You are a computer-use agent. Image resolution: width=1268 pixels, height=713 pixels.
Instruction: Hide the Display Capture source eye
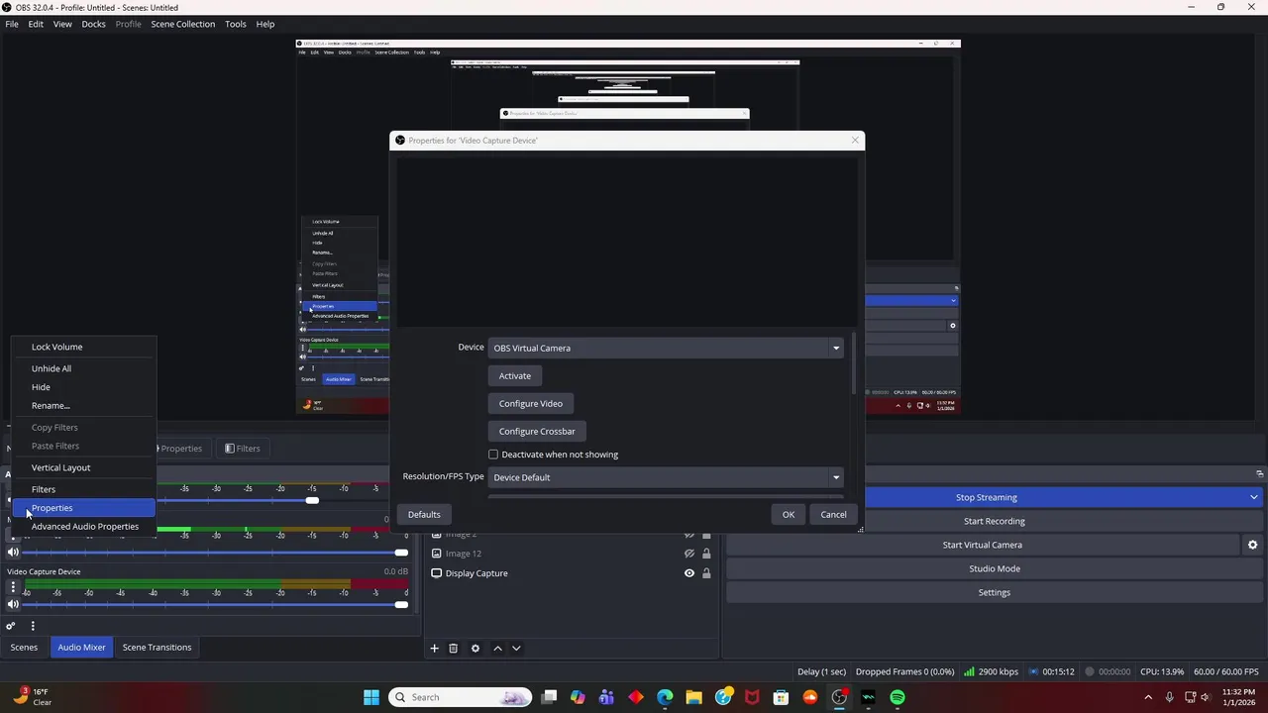tap(689, 573)
